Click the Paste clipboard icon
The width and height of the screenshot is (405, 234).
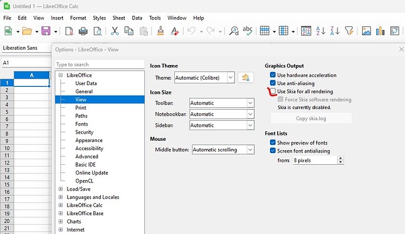point(144,31)
